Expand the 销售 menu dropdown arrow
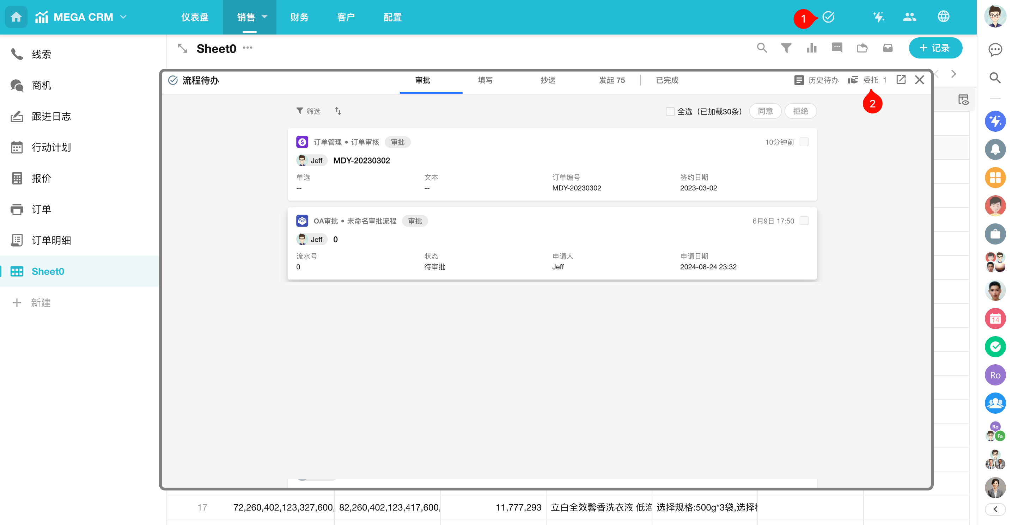This screenshot has height=525, width=1012. 265,17
